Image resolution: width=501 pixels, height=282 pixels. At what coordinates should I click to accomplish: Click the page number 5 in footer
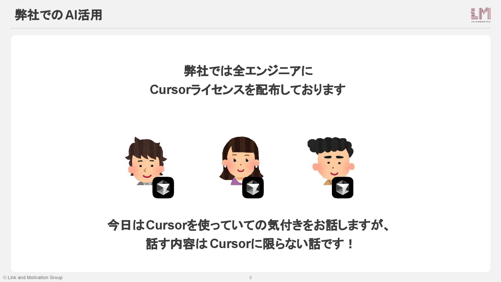tap(250, 278)
